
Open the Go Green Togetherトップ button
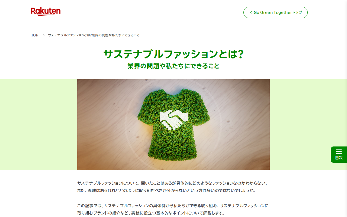coord(275,12)
